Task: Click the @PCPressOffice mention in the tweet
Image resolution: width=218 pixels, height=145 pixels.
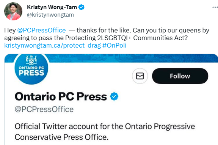Action: pos(41,30)
